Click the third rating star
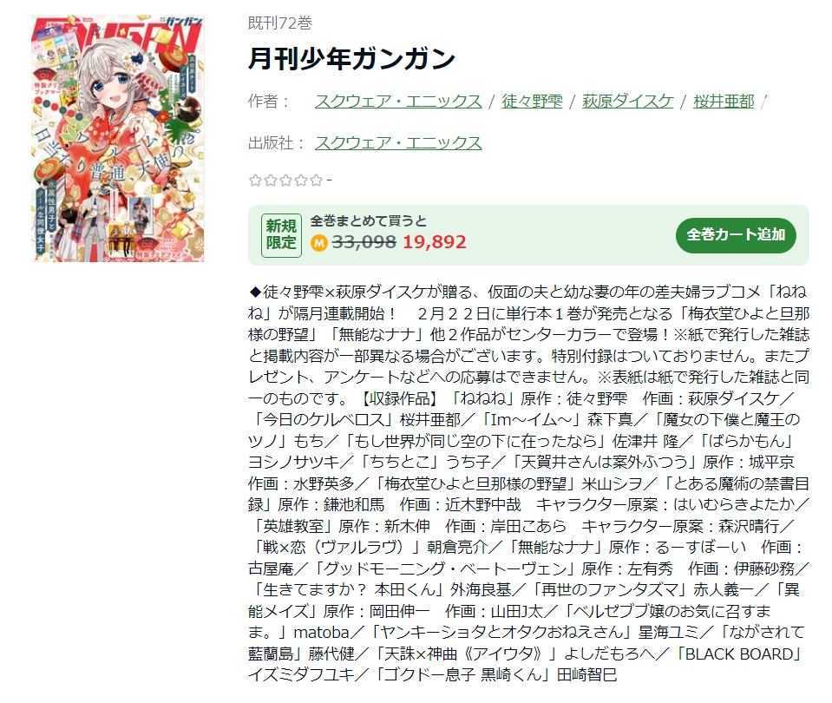The image size is (832, 703). pos(286,181)
